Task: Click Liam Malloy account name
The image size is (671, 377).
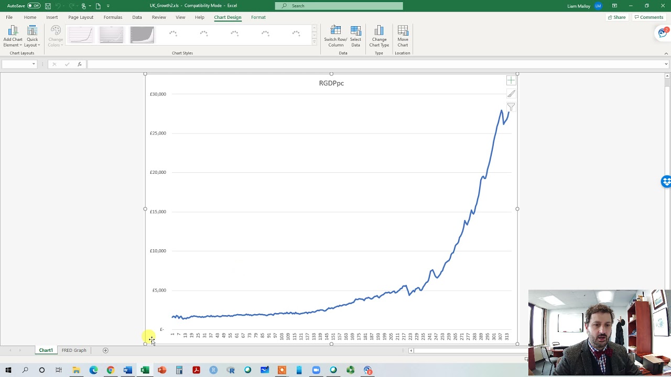Action: click(x=580, y=6)
